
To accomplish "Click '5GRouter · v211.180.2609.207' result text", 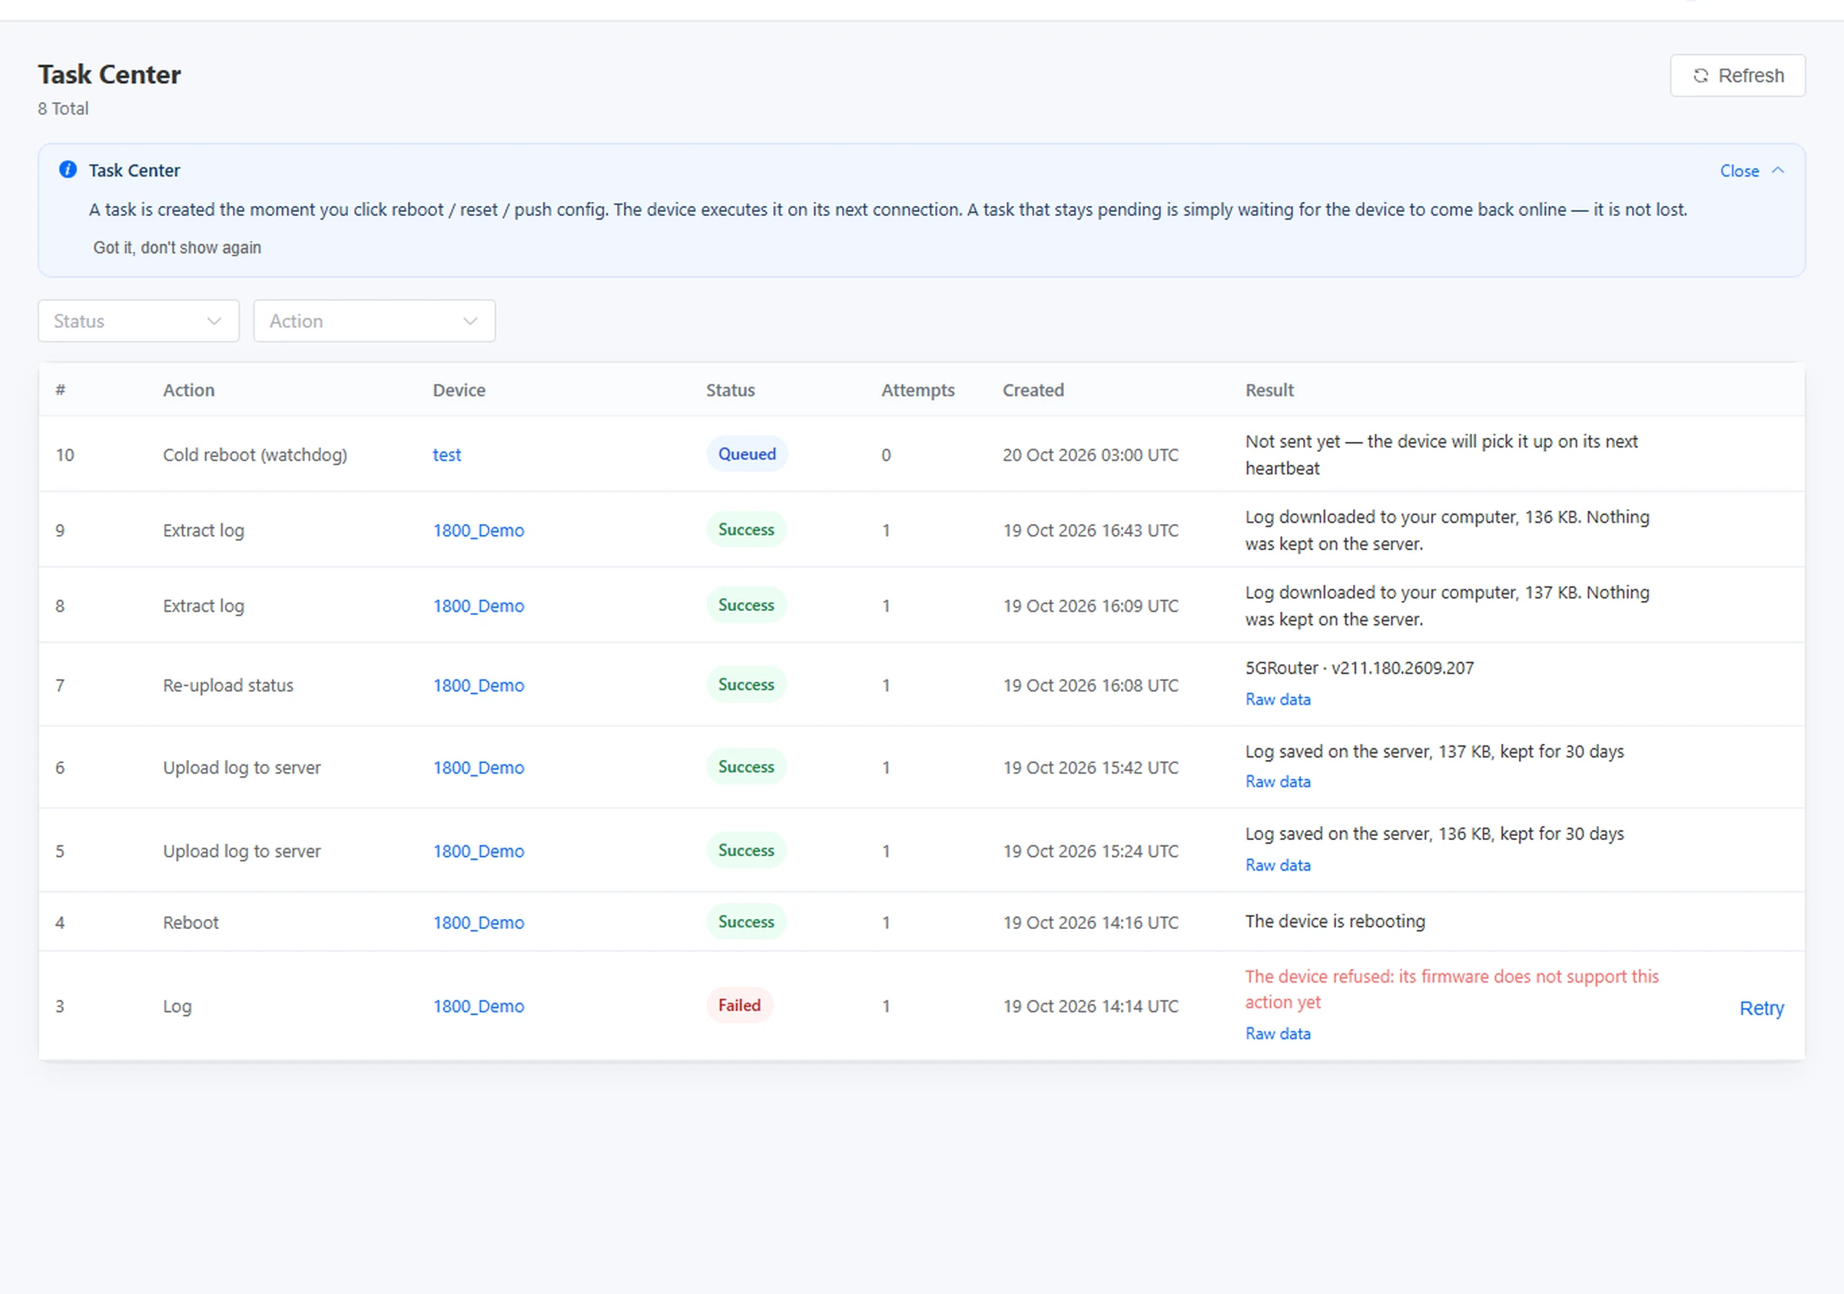I will pos(1359,668).
